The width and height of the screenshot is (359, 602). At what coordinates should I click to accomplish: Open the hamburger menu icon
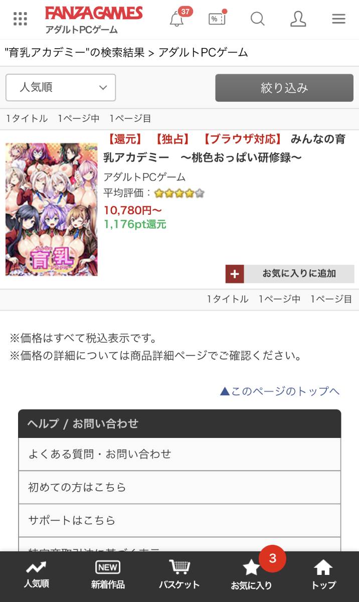338,19
